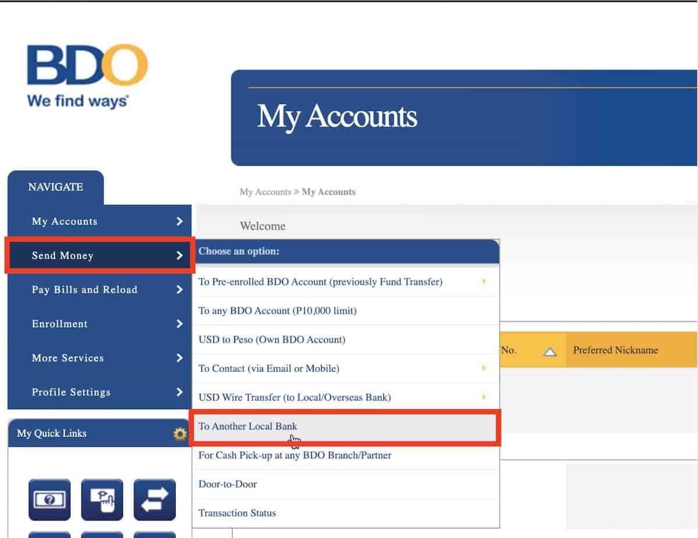Viewport: 698px width, 538px height.
Task: Expand the Pay Bills and Reload chevron
Action: coord(179,289)
